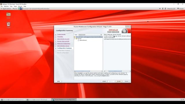185x104 pixels.
Task: Click the Back button
Action: [x=104, y=81]
